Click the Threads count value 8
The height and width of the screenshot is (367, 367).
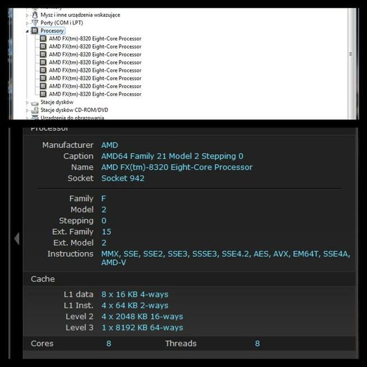coord(257,343)
